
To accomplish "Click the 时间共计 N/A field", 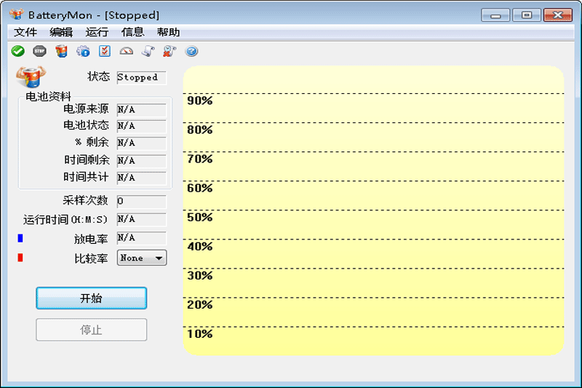I will 141,178.
